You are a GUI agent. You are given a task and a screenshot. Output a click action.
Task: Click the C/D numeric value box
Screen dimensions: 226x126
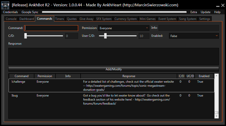click(x=72, y=36)
